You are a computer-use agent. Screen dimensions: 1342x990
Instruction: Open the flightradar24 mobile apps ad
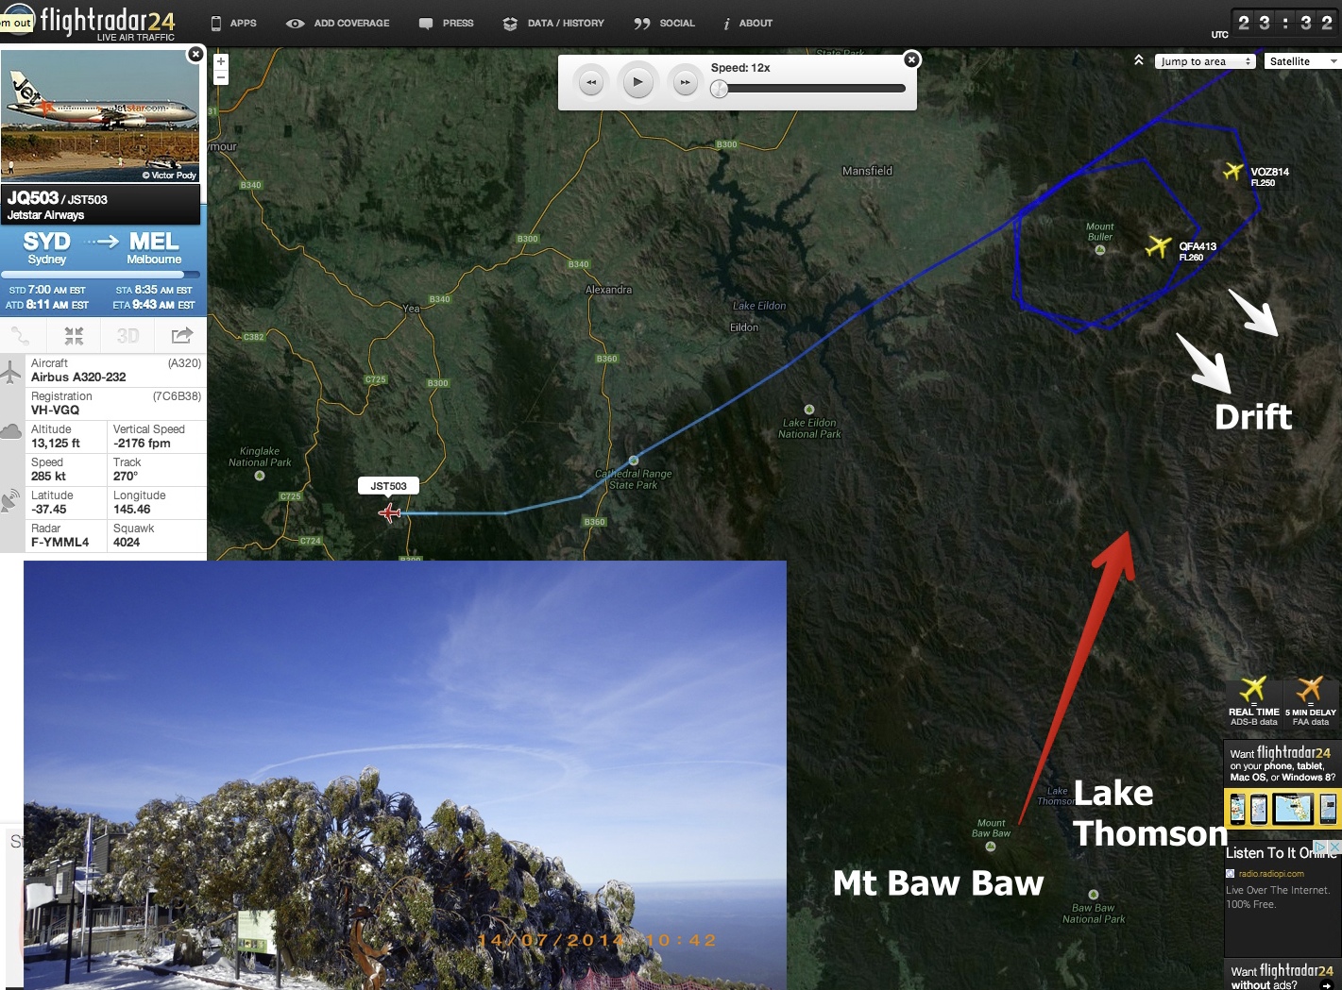(1283, 785)
